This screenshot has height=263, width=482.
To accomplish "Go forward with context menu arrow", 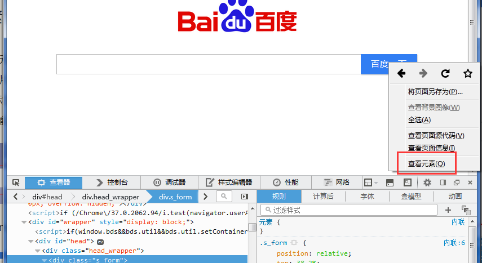I will point(423,73).
